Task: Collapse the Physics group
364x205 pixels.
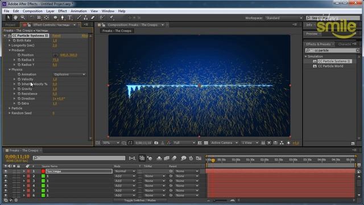Action: [x=10, y=69]
